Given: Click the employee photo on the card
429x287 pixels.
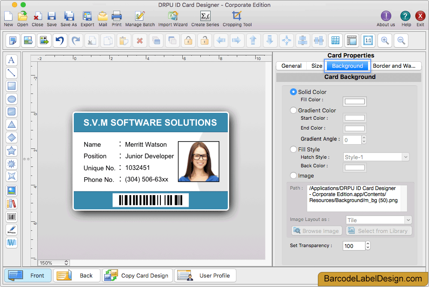Looking at the screenshot, I should click(x=199, y=161).
